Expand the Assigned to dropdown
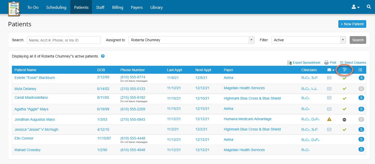This screenshot has height=164, width=375. [251, 40]
